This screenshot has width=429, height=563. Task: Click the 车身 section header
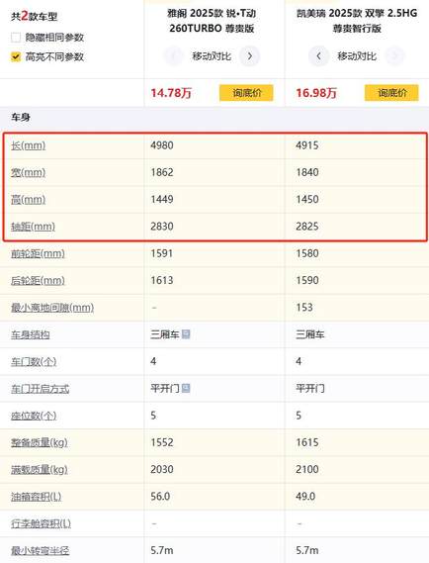click(21, 118)
